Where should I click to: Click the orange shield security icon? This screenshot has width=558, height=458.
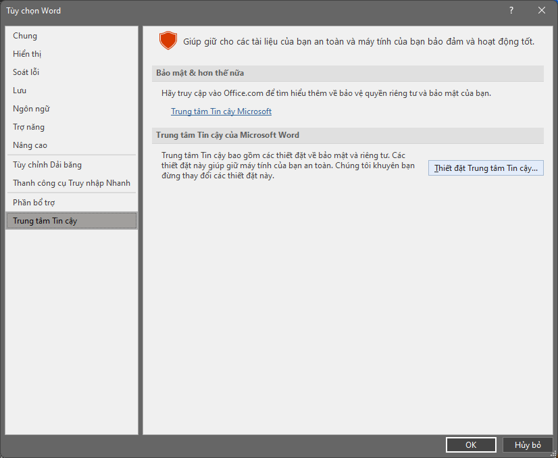(168, 41)
